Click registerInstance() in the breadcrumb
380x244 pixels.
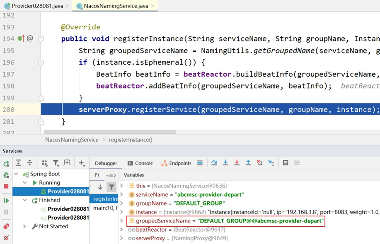click(x=131, y=140)
